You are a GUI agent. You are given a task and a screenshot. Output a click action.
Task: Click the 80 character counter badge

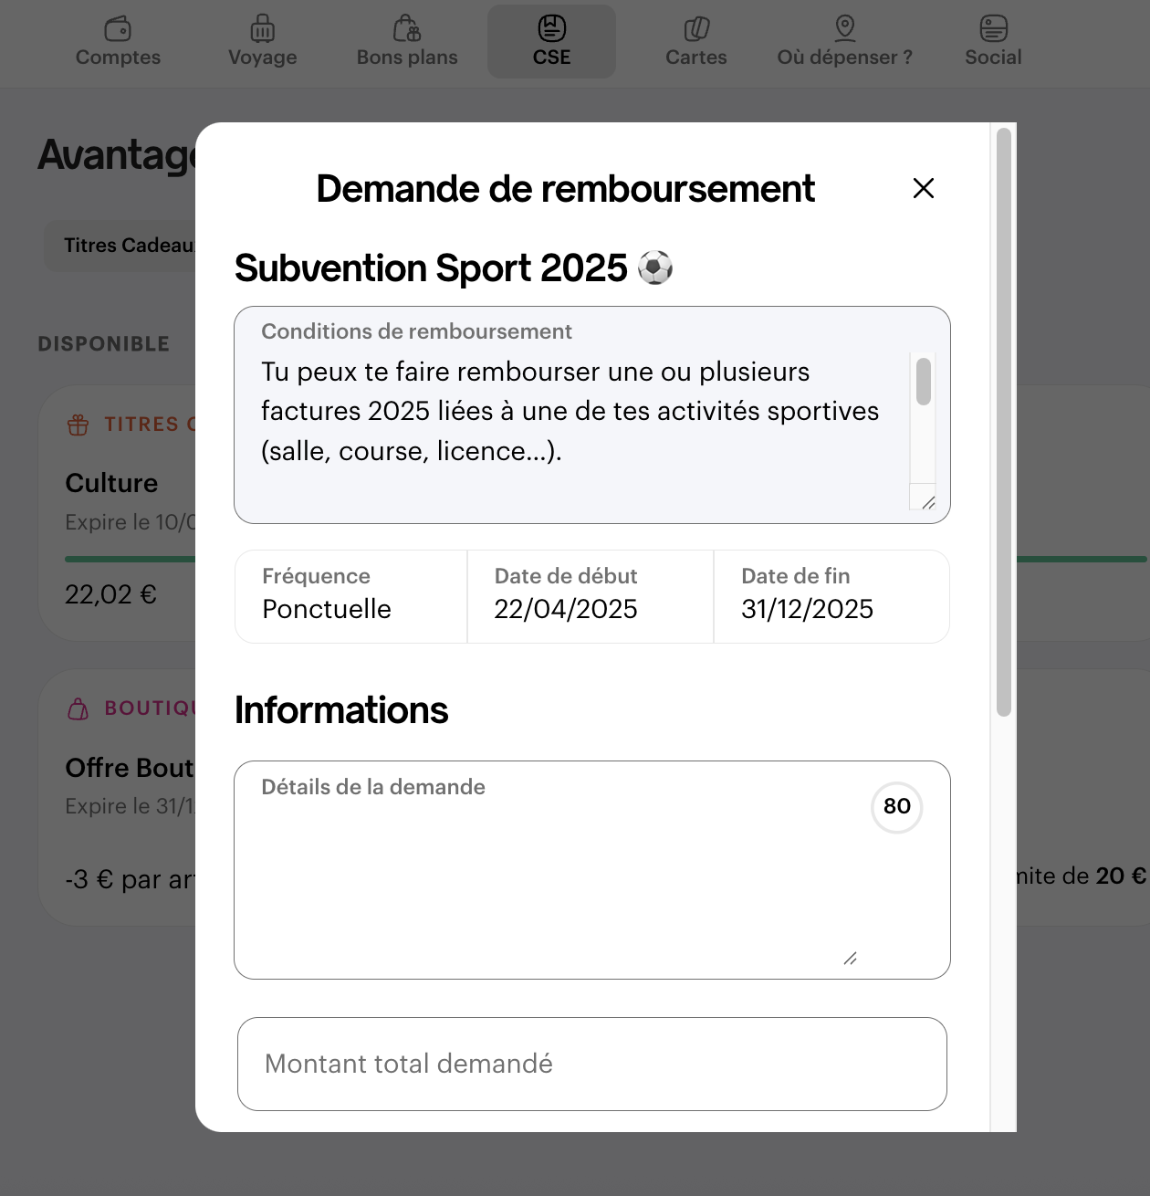point(897,807)
